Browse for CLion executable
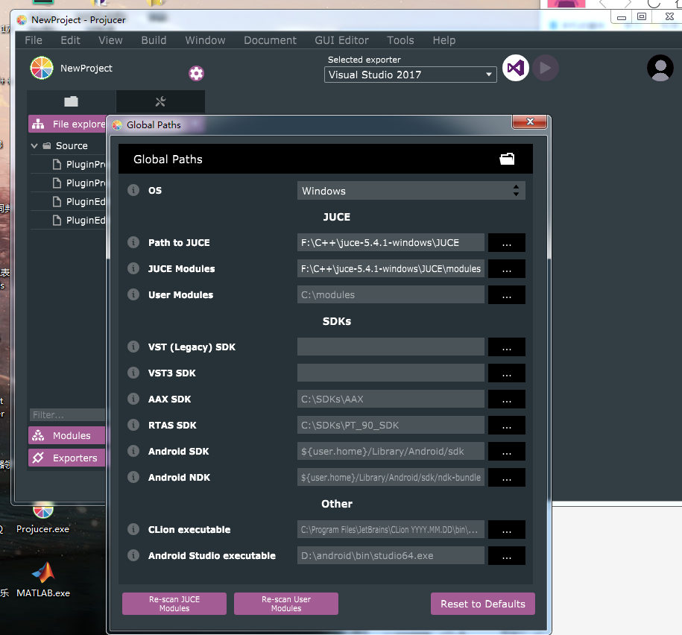The width and height of the screenshot is (682, 635). click(507, 530)
